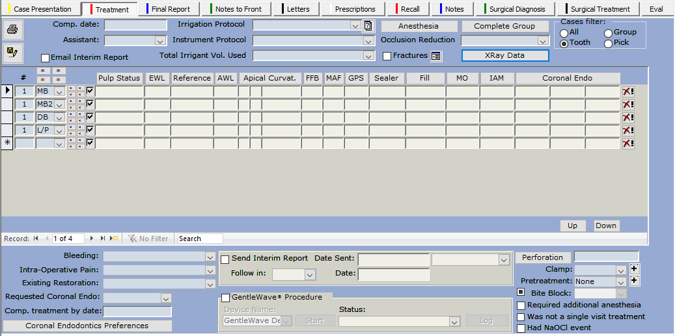Select the Group cases filter option

(609, 32)
